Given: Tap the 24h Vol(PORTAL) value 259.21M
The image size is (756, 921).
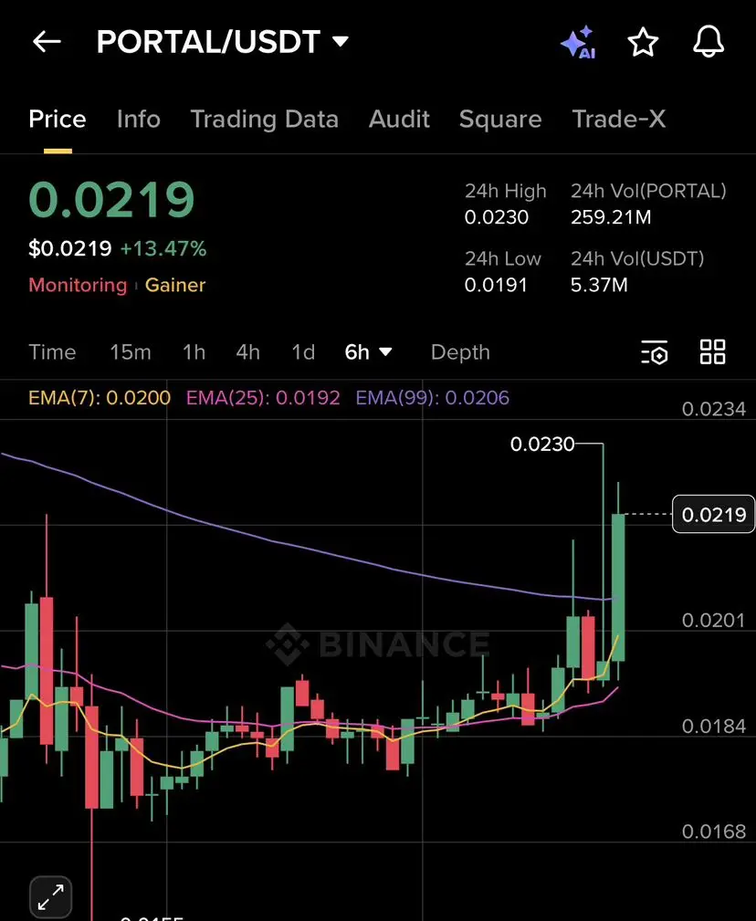Looking at the screenshot, I should click(x=611, y=217).
